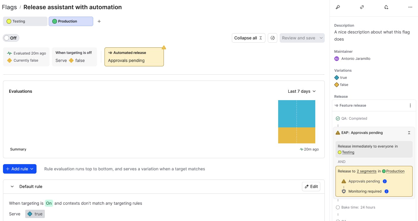This screenshot has width=418, height=221.
Task: Click the Collapse all button
Action: [248, 38]
